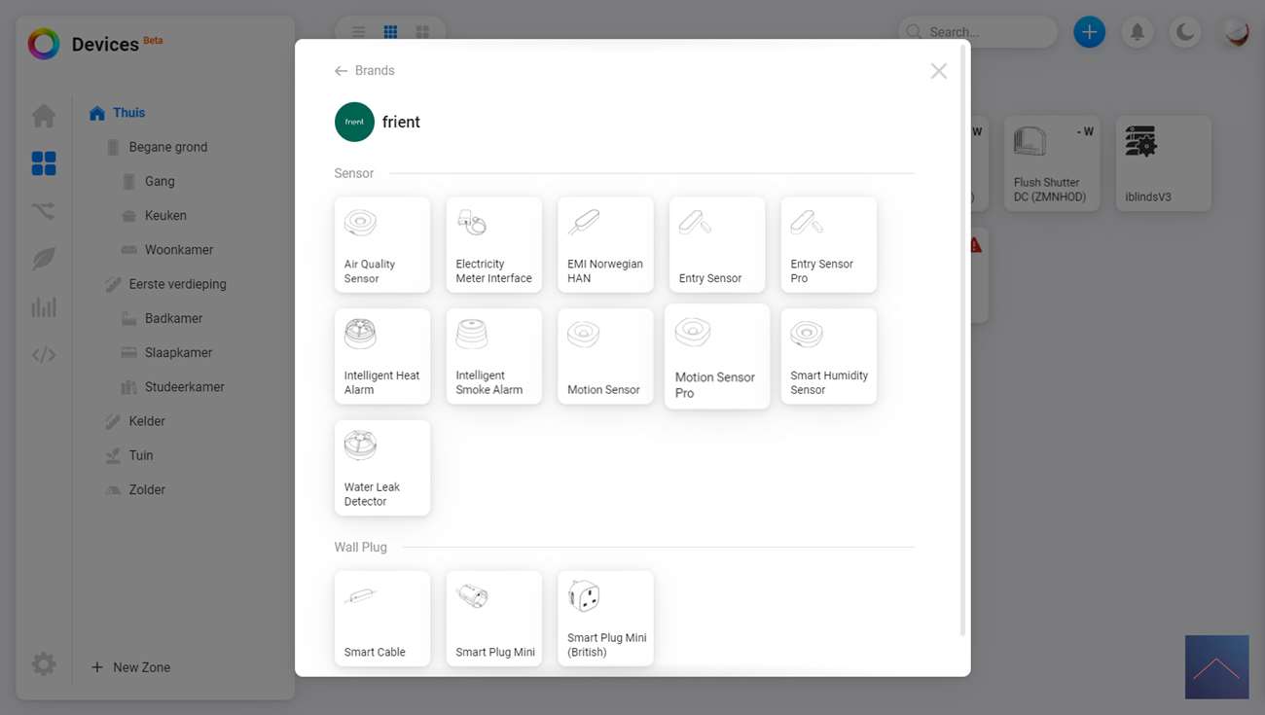
Task: Select the Smart Plug Mini (British) tile
Action: coord(605,619)
